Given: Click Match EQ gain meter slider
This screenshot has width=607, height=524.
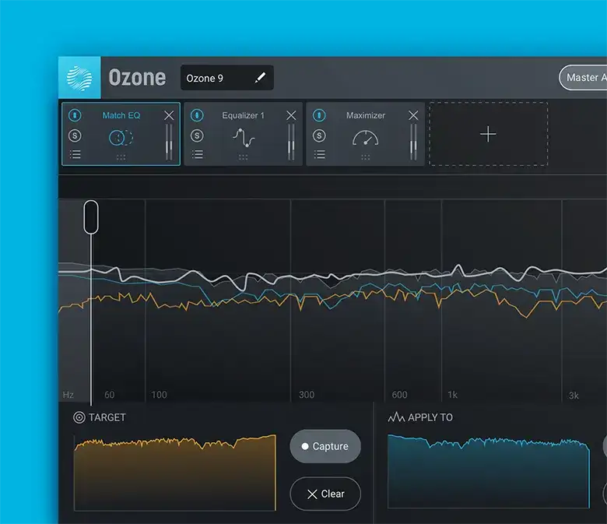Looking at the screenshot, I should [169, 142].
